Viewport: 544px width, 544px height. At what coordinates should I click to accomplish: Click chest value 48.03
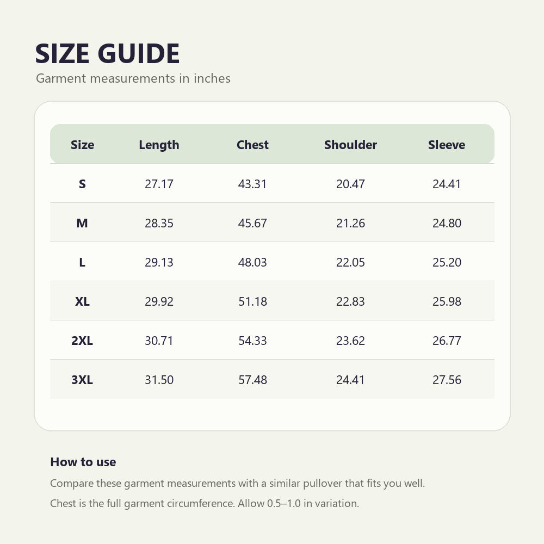pos(252,262)
